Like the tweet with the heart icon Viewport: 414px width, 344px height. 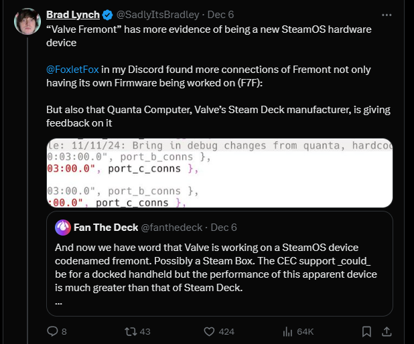(x=208, y=331)
